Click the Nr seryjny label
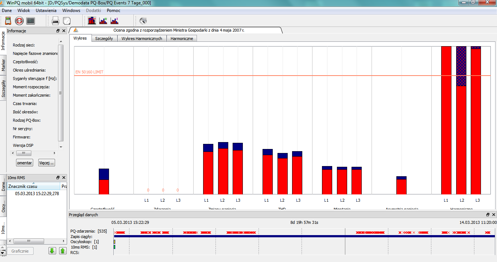 pyautogui.click(x=23, y=129)
